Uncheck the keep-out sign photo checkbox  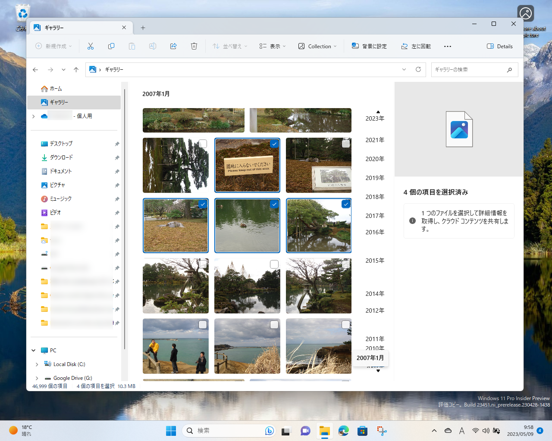tap(274, 144)
